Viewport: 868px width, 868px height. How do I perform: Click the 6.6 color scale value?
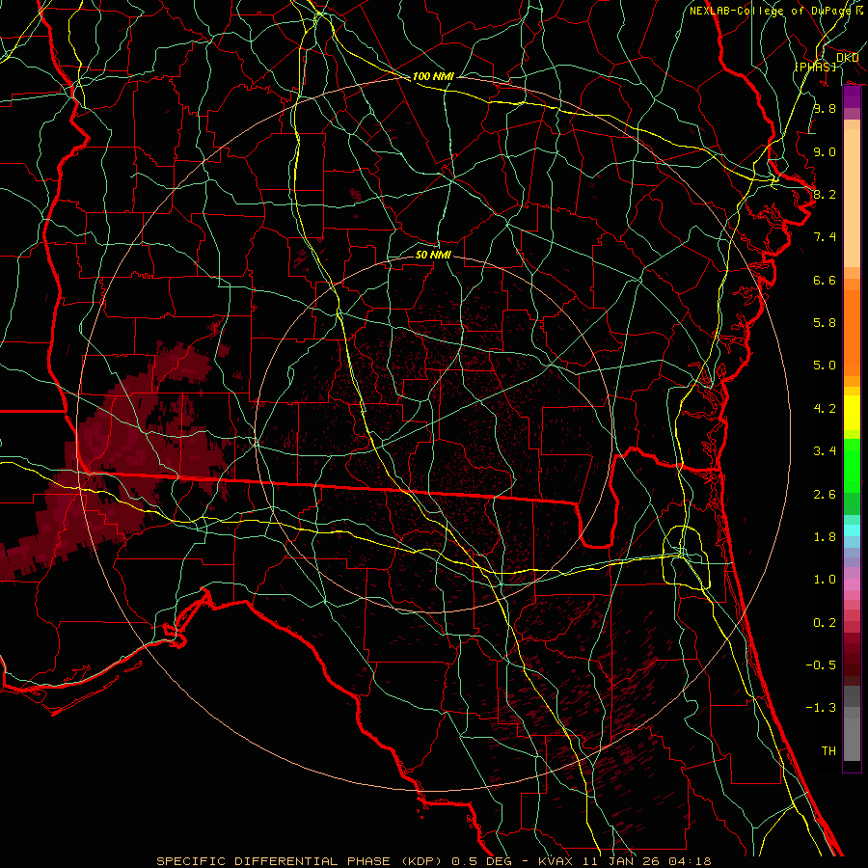coord(825,280)
